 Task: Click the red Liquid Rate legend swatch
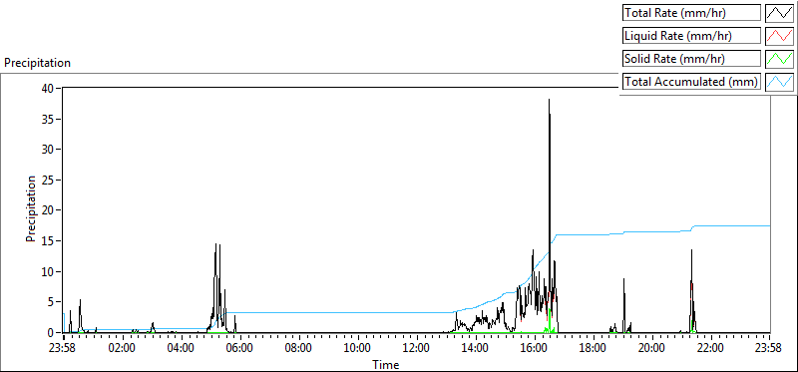point(779,36)
